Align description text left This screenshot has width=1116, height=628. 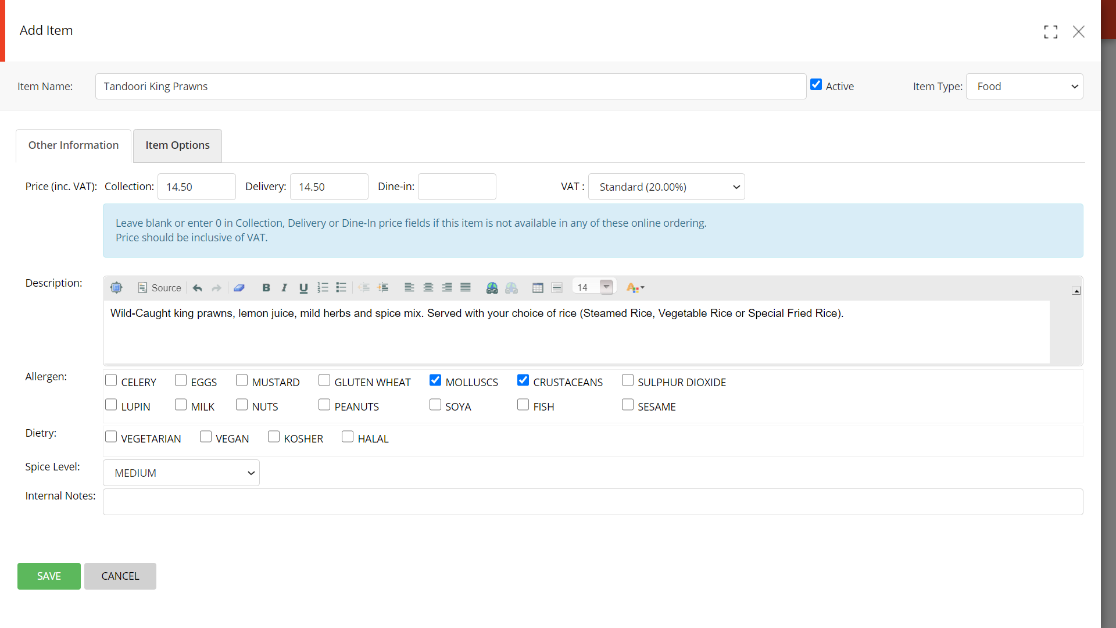(409, 287)
